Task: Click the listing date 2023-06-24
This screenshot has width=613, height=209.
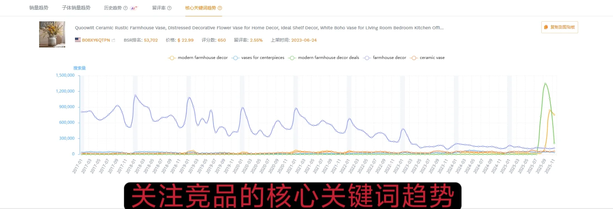Action: [304, 40]
